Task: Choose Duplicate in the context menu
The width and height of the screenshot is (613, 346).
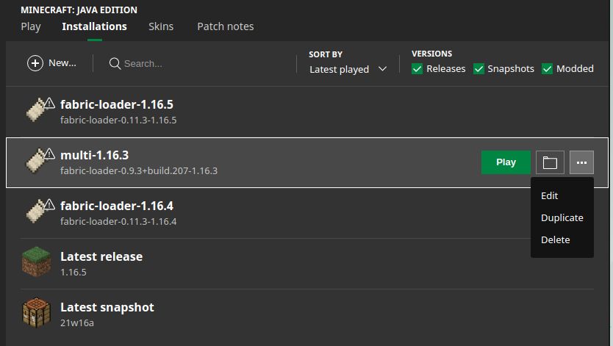Action: click(x=562, y=217)
